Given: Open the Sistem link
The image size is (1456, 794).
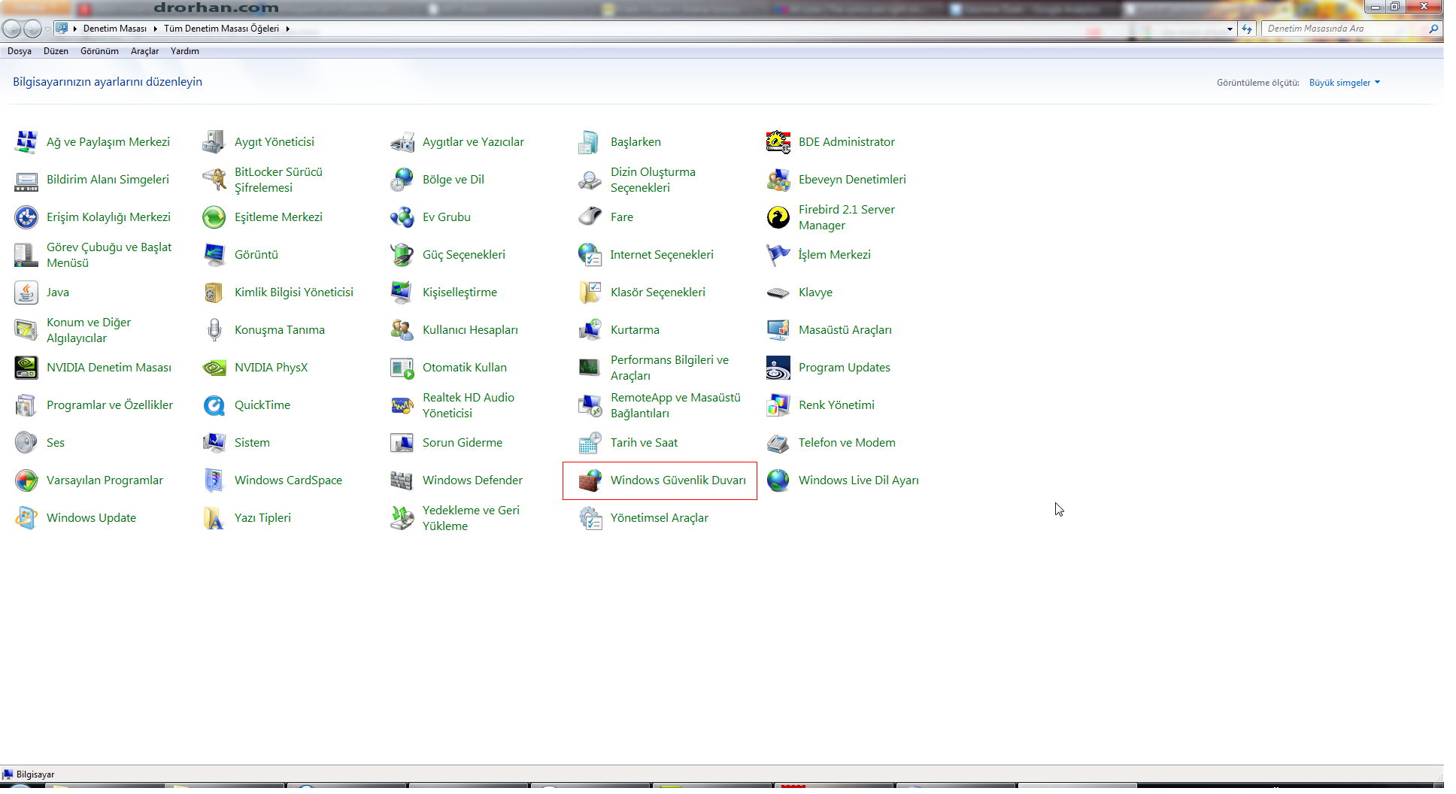Looking at the screenshot, I should (252, 443).
